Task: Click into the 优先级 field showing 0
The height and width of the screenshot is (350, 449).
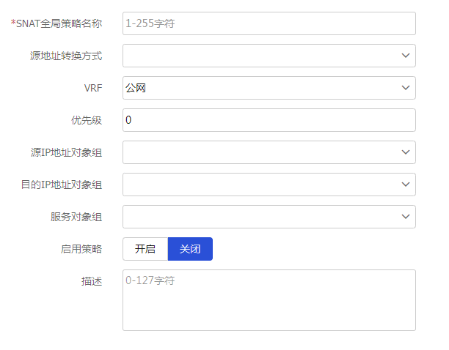Action: (x=269, y=120)
